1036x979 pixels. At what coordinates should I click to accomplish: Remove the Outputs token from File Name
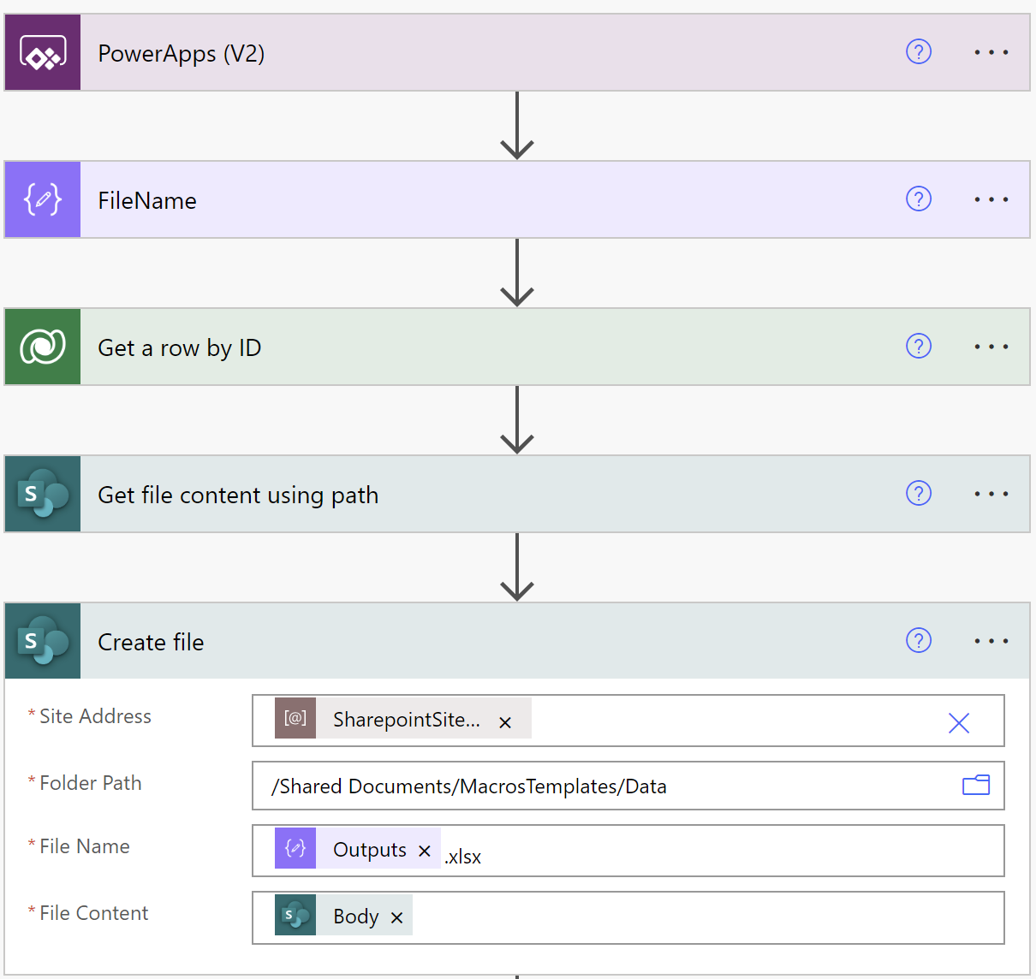coord(425,851)
